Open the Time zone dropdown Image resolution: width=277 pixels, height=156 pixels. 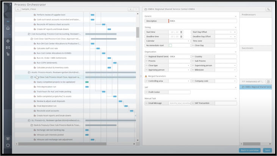click(x=235, y=41)
